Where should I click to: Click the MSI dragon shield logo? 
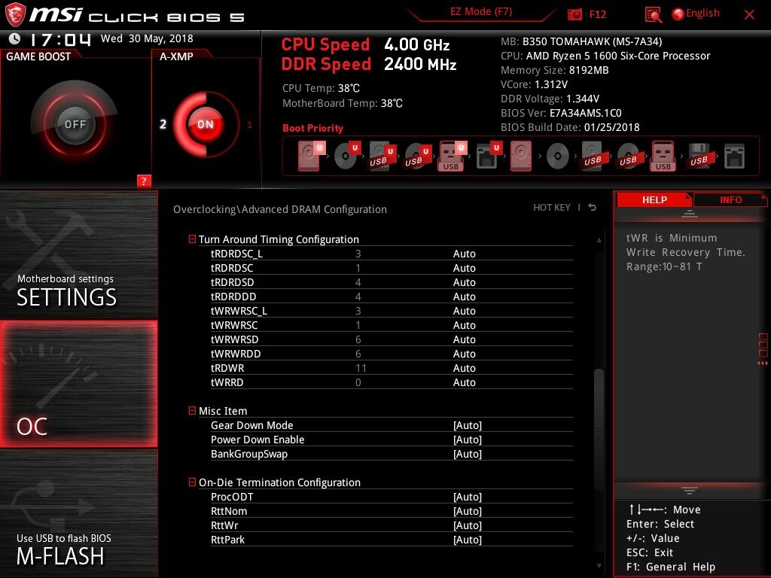point(15,15)
